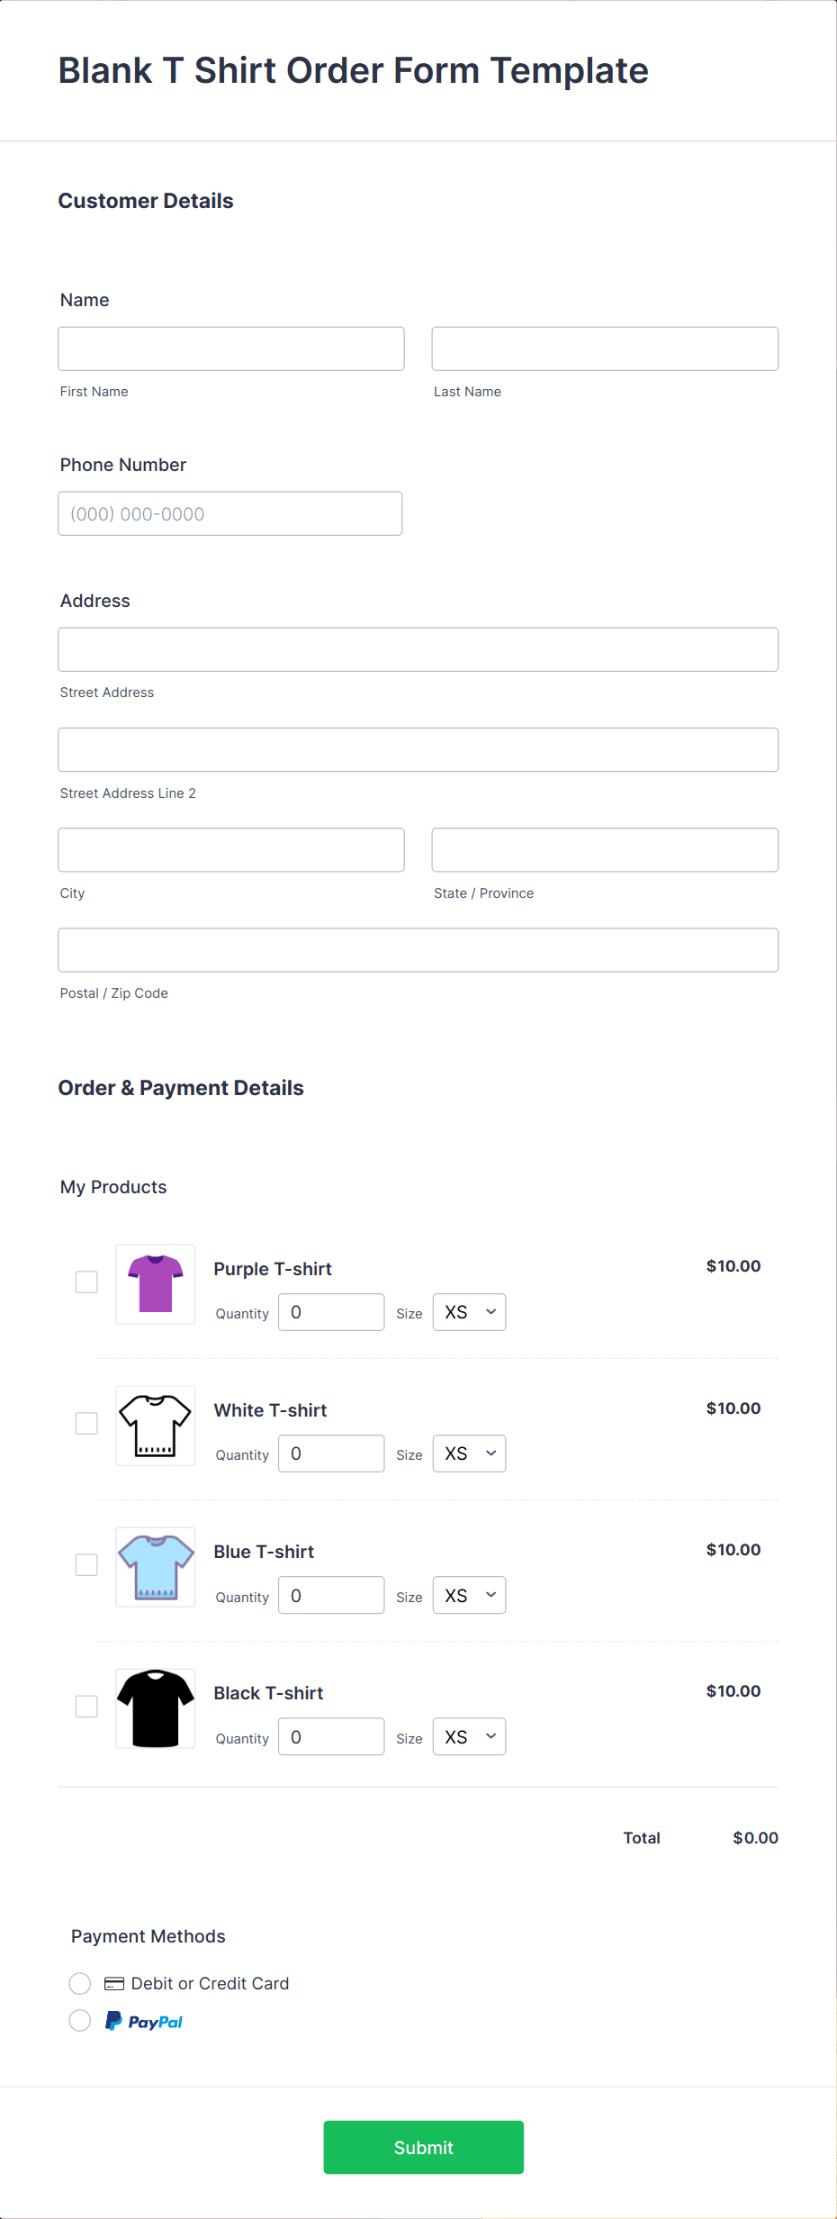Focus the Phone Number field

[230, 513]
